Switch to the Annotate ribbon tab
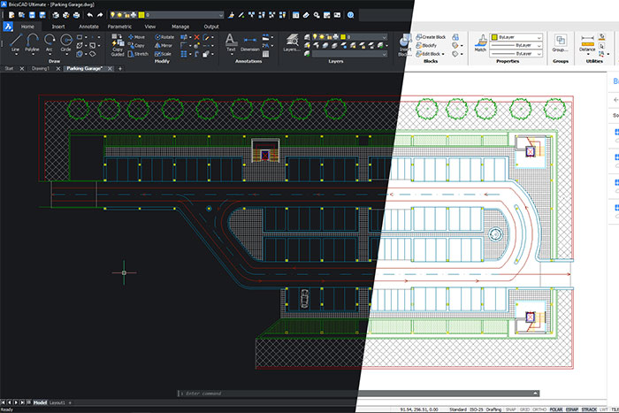619x413 pixels. [x=88, y=27]
